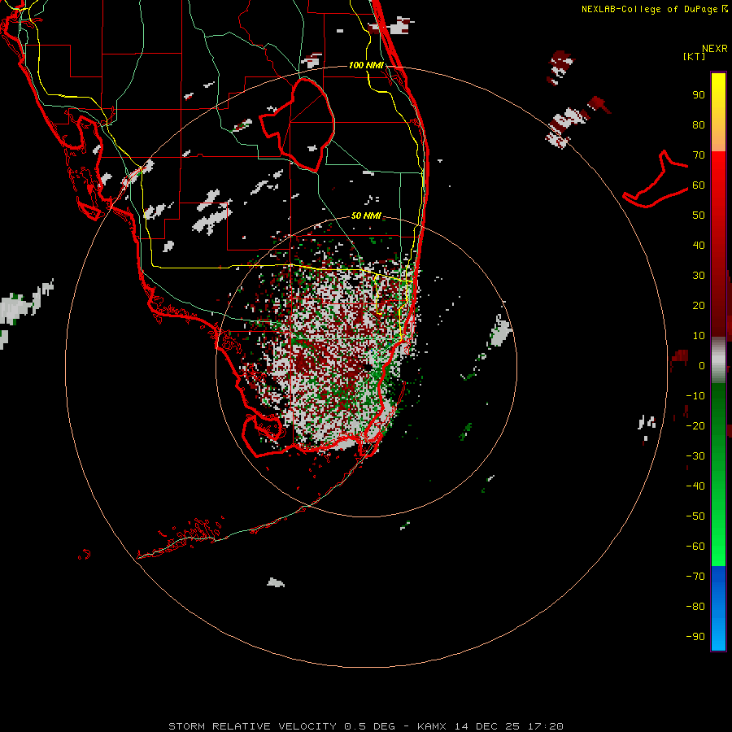732x732 pixels.
Task: Click the -20 knot scale label
Action: [695, 426]
